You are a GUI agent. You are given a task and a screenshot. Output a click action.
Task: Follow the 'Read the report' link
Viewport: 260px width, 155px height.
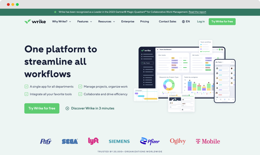[197, 12]
